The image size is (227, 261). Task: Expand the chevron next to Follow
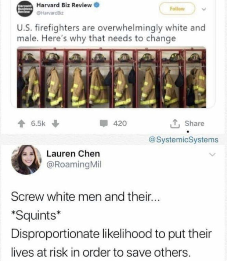click(x=203, y=9)
